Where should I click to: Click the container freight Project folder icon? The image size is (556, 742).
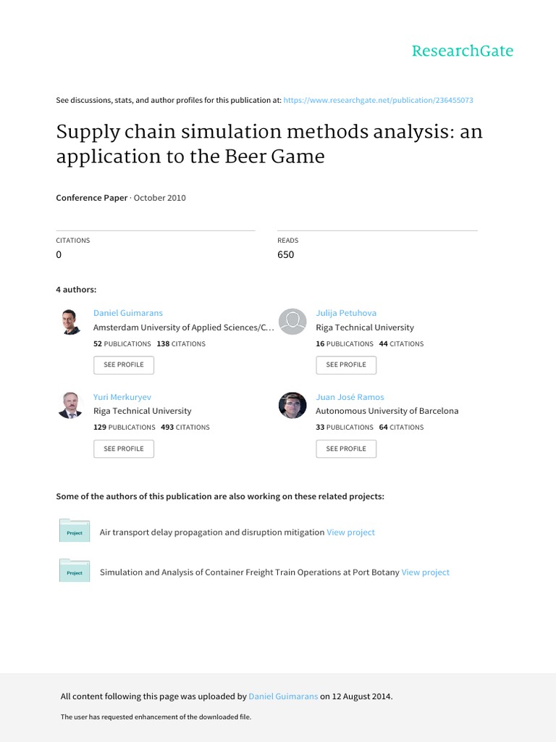click(74, 571)
